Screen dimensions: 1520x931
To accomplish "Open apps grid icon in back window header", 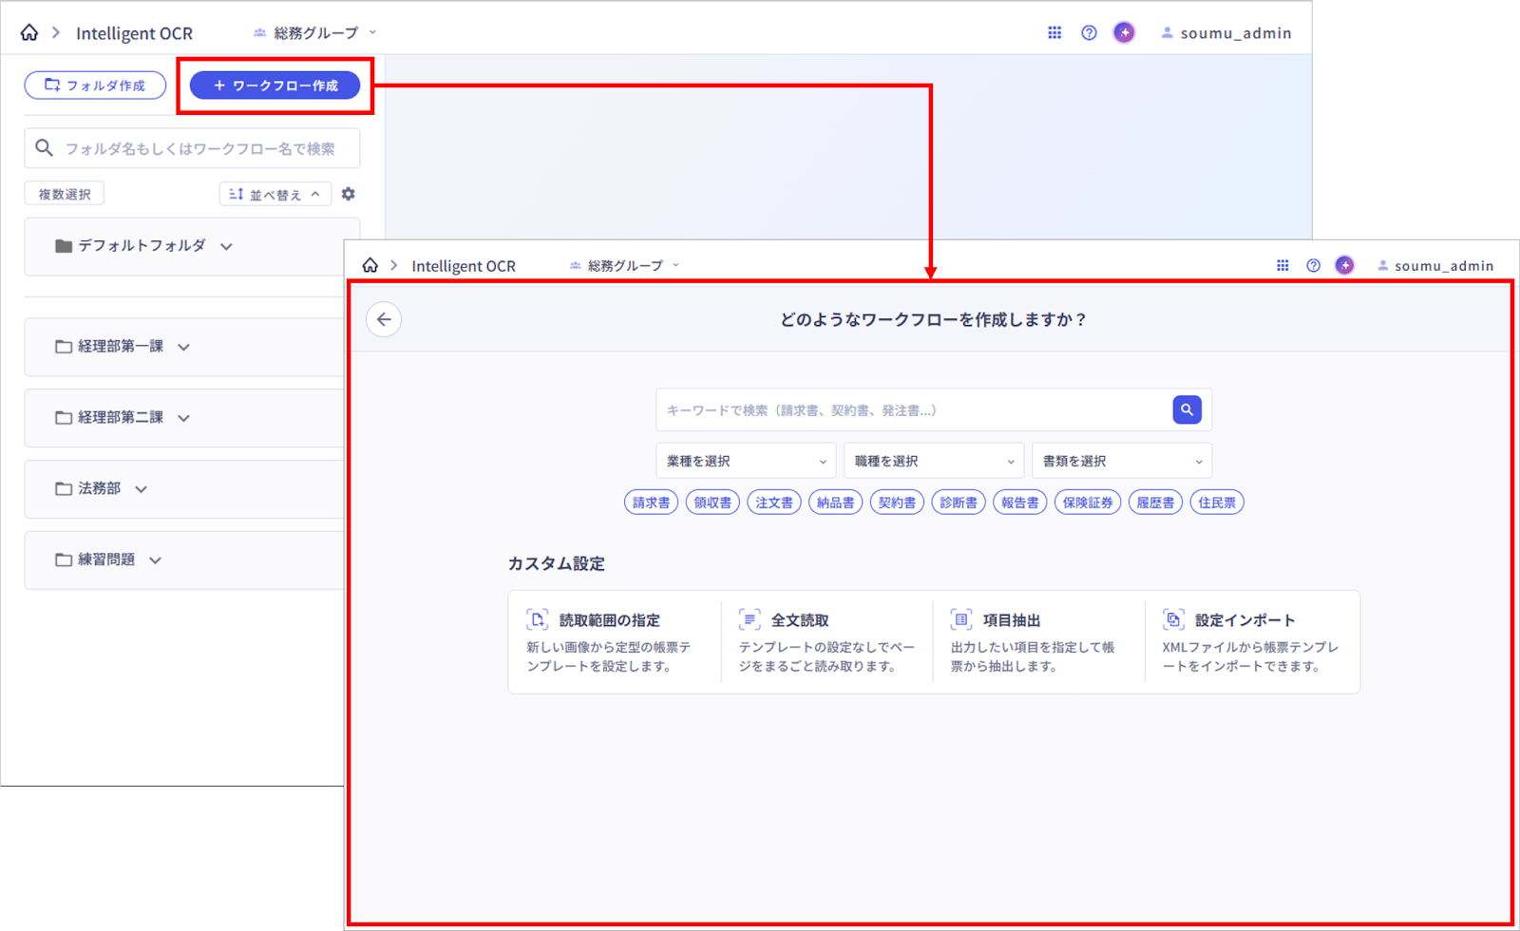I will [1054, 32].
